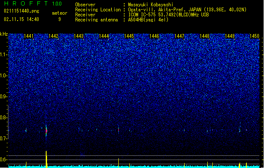Click the strong red meteor echo before 1442
Image resolution: width=264 pixels, height=168 pixels.
click(46, 131)
